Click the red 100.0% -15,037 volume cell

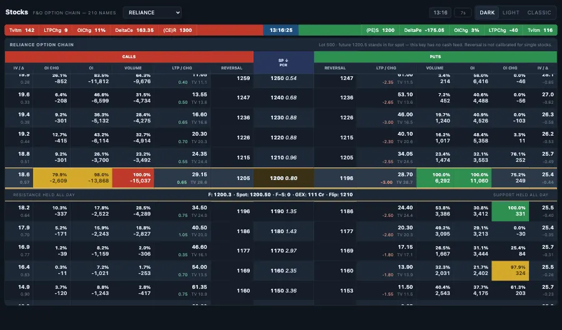pyautogui.click(x=133, y=178)
